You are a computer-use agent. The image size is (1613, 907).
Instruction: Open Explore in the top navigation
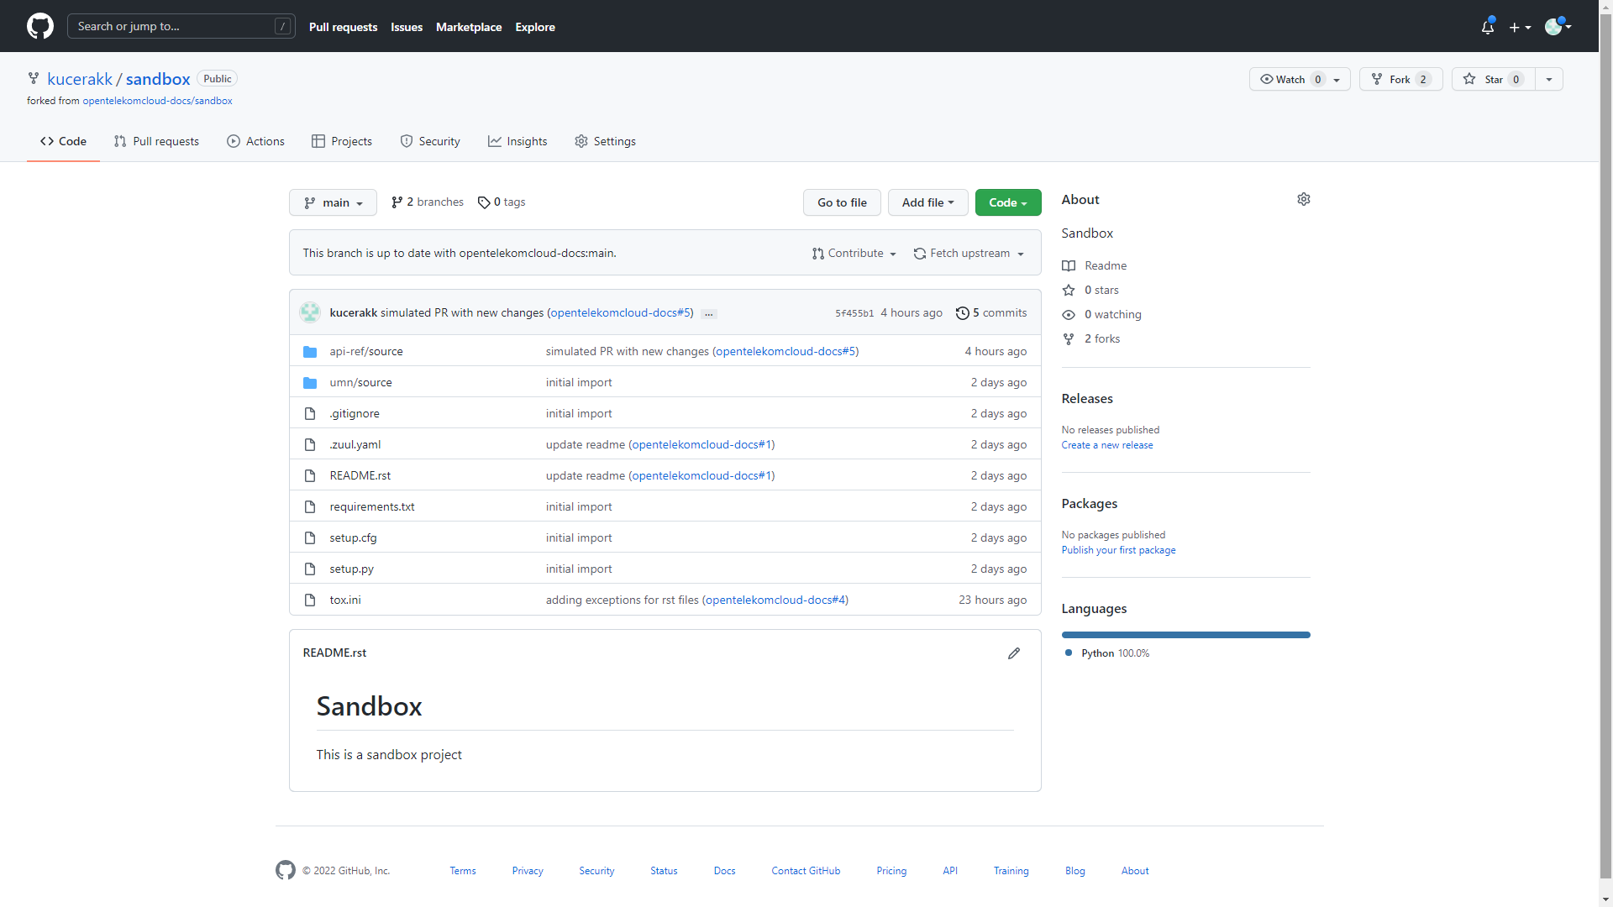[x=535, y=27]
